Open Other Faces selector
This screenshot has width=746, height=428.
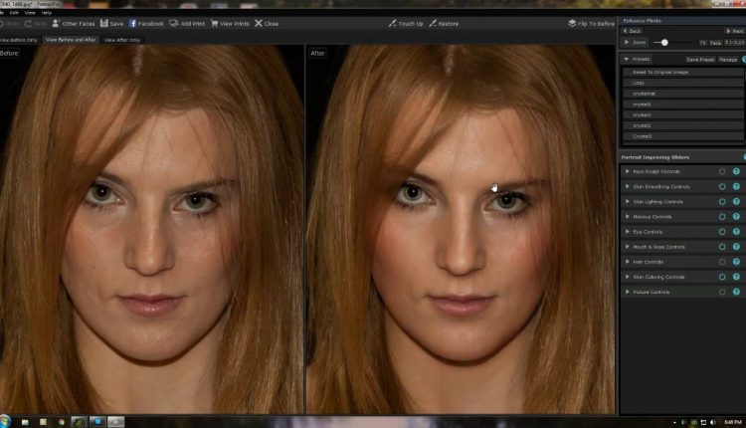coord(74,23)
